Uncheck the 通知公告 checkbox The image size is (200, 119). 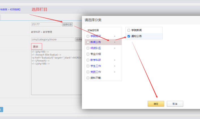[129, 36]
